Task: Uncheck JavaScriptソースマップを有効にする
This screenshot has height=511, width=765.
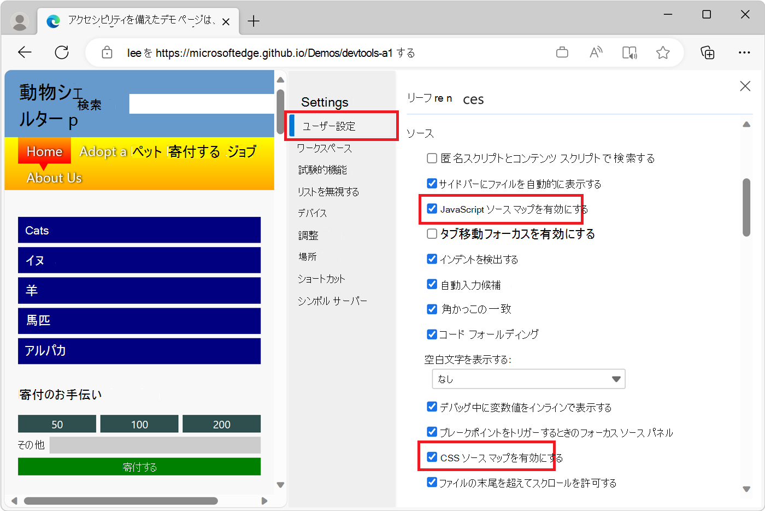Action: tap(432, 209)
